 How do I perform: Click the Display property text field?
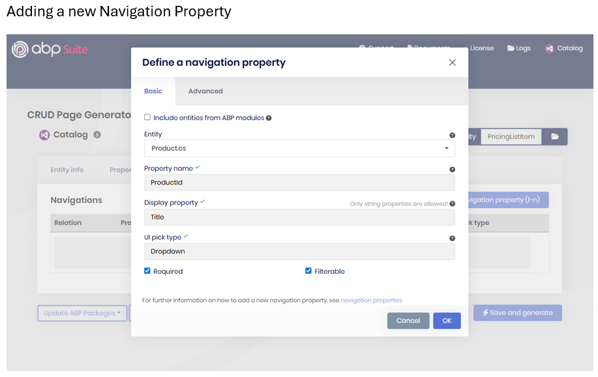click(299, 217)
